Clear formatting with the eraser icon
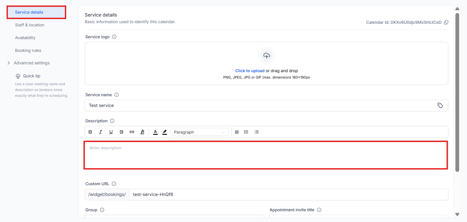 [142, 132]
